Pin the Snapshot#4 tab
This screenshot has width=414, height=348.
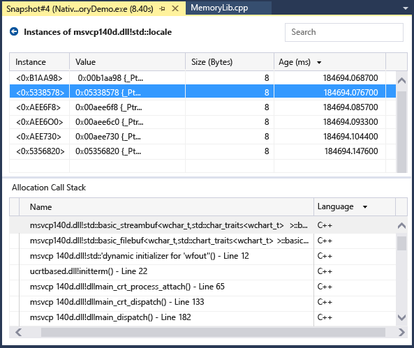tap(163, 8)
